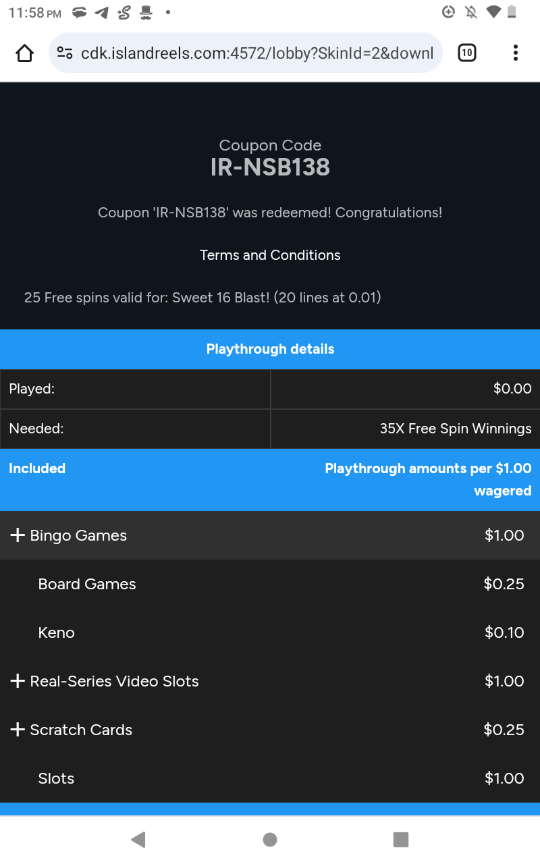Tap the Playthrough details header

270,349
